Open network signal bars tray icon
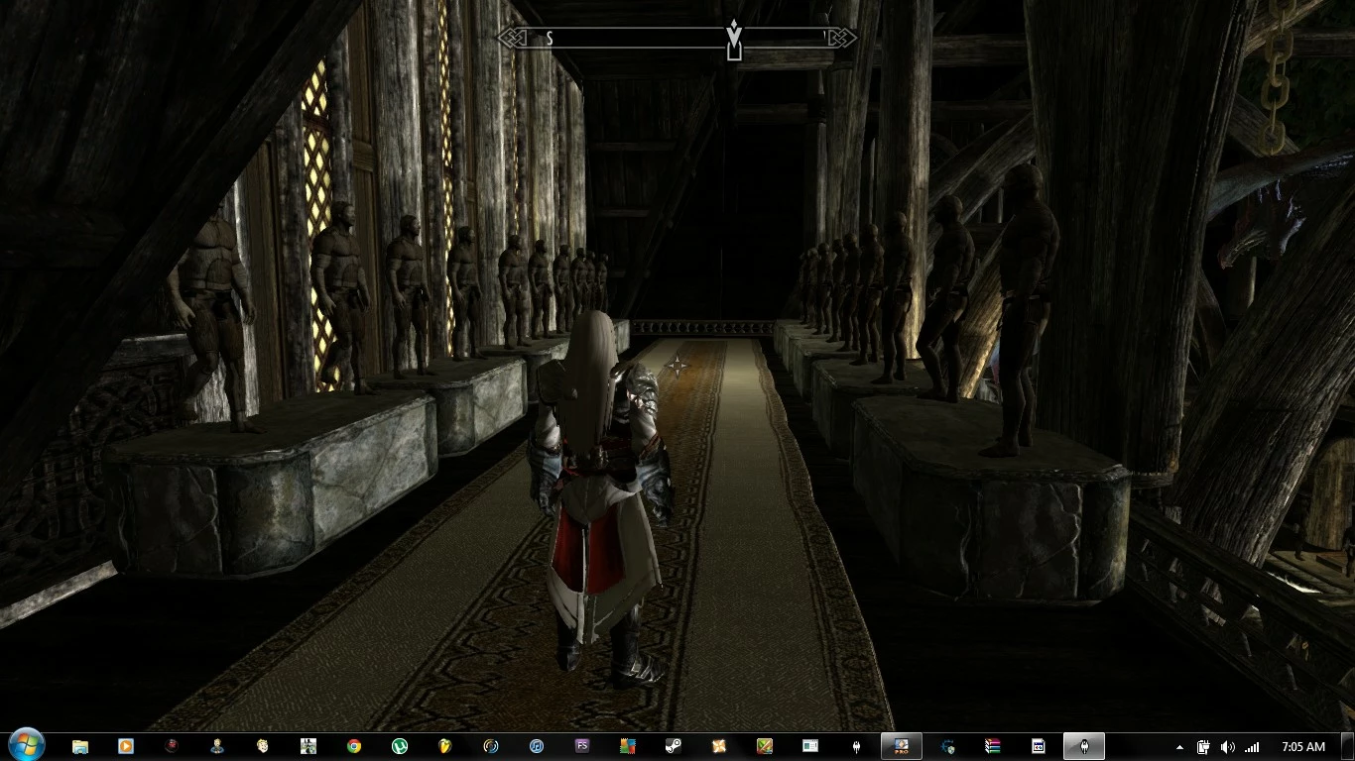 tap(1252, 747)
